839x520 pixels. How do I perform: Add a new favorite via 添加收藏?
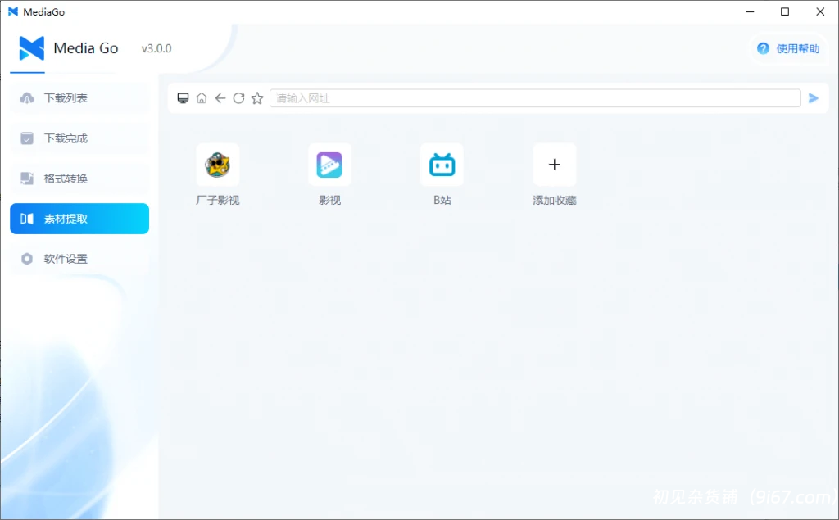(x=554, y=165)
